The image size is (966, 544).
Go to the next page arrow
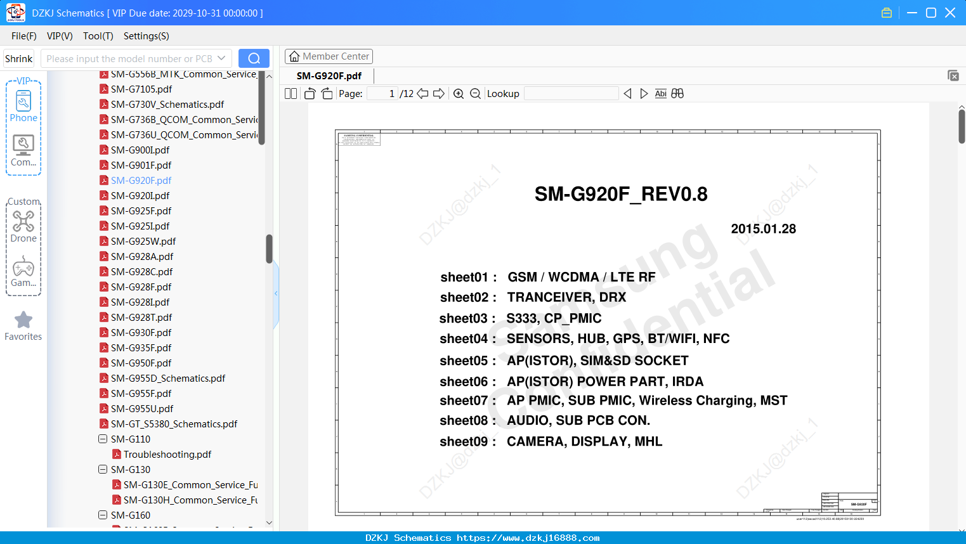[x=439, y=94]
